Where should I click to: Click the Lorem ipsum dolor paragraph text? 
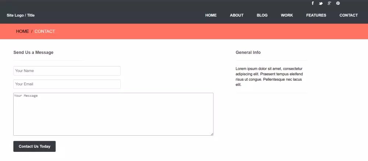[269, 77]
